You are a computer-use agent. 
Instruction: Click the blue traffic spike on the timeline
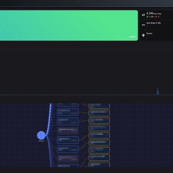coord(157,91)
